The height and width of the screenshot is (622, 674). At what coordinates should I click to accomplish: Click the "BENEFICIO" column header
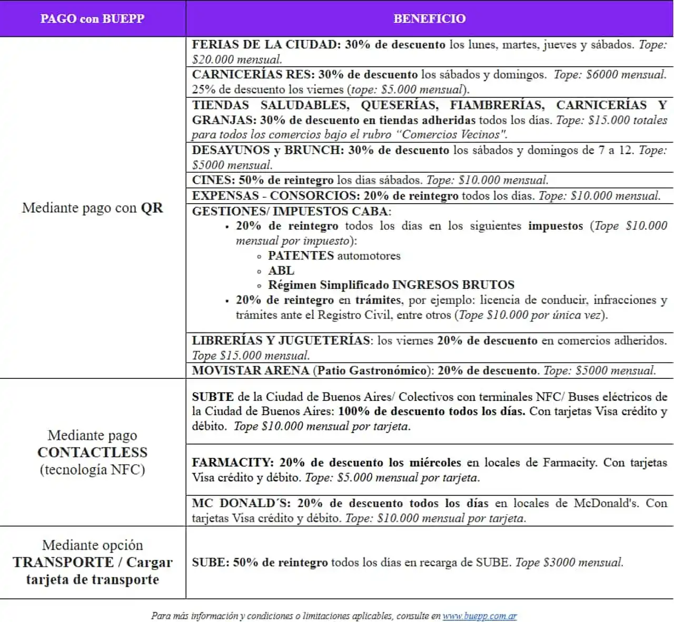tap(430, 18)
